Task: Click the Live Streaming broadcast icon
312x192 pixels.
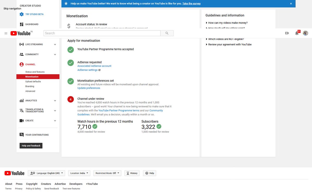Action: tap(22, 44)
